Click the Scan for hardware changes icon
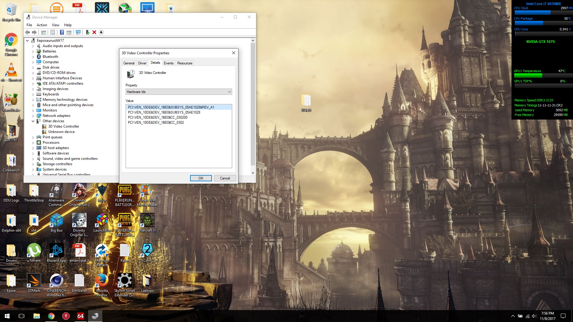The width and height of the screenshot is (573, 322). click(x=78, y=32)
